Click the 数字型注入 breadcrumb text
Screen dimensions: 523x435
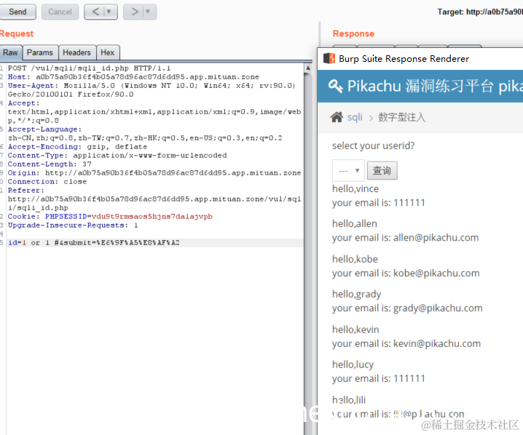(401, 117)
